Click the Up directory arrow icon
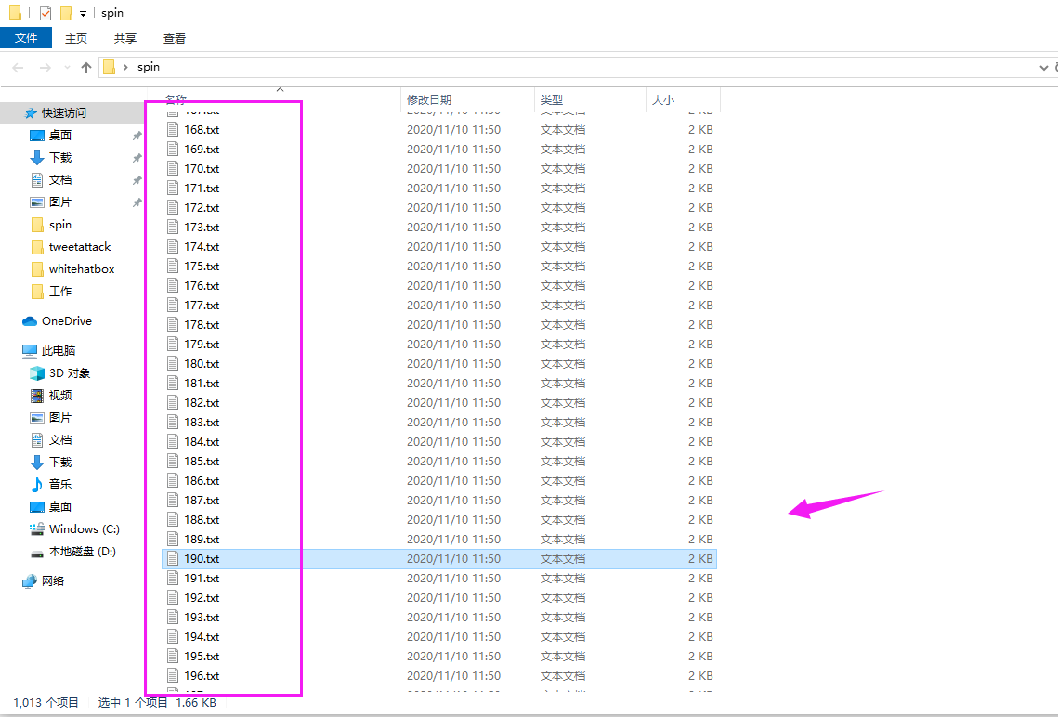This screenshot has height=717, width=1058. (x=86, y=67)
